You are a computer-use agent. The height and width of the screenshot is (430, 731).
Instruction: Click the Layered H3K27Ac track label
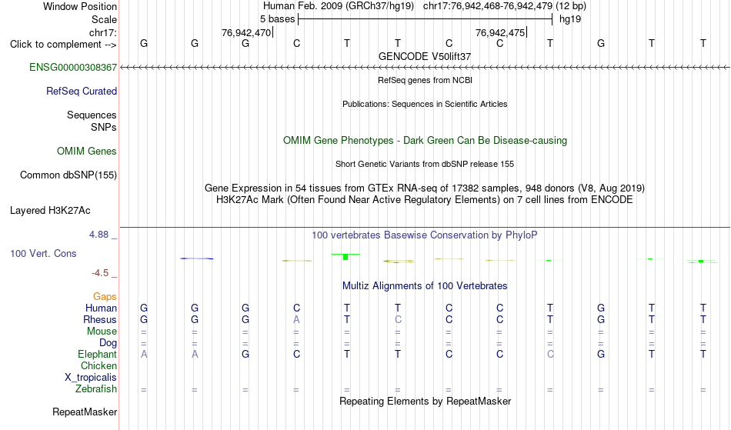coord(50,210)
